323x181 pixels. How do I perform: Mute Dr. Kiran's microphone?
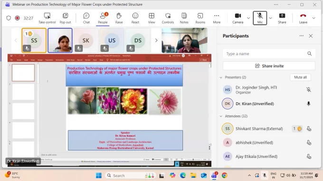click(x=308, y=104)
